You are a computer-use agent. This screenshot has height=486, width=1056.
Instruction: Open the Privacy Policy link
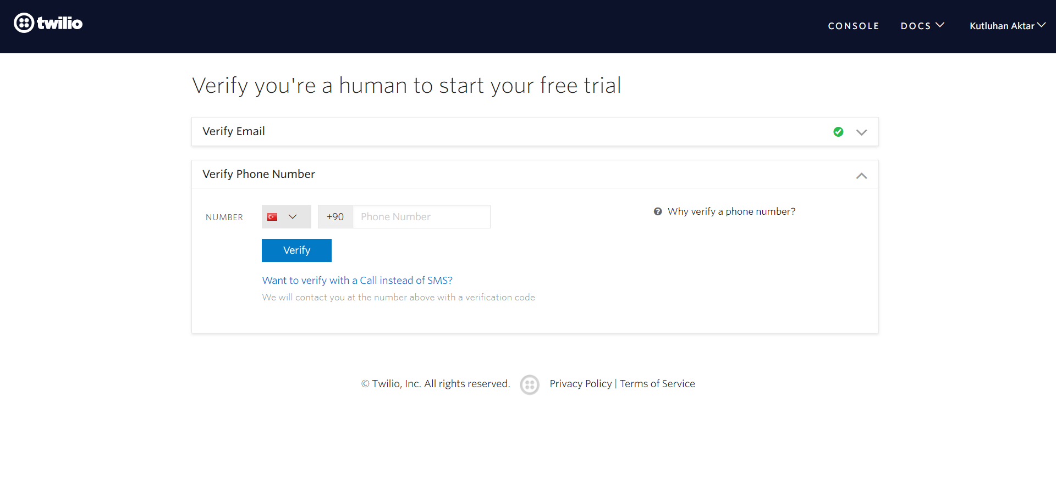pos(580,384)
